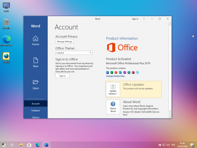This screenshot has width=197, height=148.
Task: Click the About Word button
Action: (x=113, y=107)
